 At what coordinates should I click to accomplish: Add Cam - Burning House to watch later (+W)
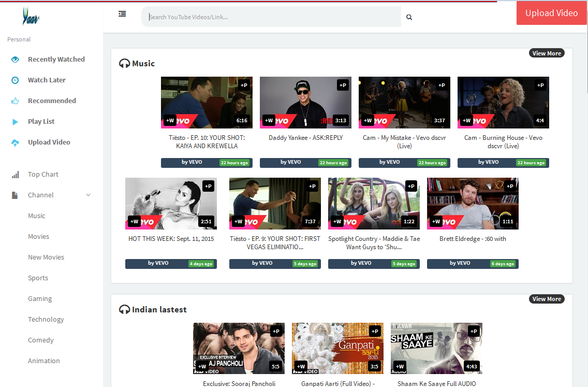[466, 121]
